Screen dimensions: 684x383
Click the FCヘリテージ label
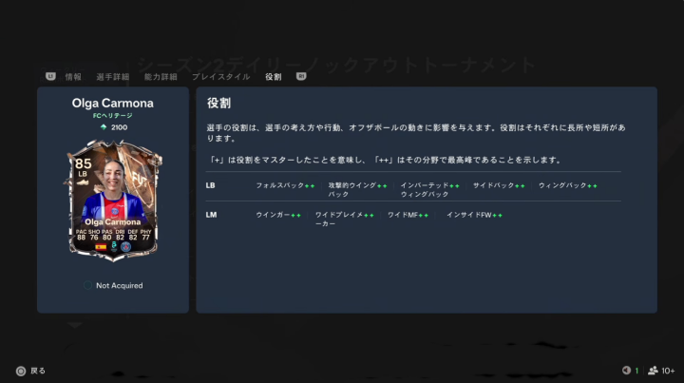[112, 116]
